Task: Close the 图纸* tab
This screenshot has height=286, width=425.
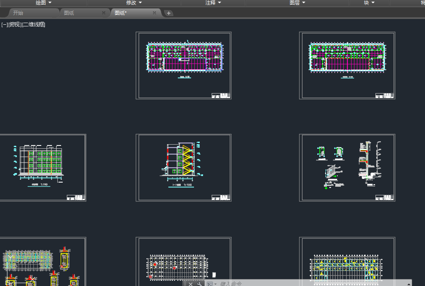Action: [154, 13]
